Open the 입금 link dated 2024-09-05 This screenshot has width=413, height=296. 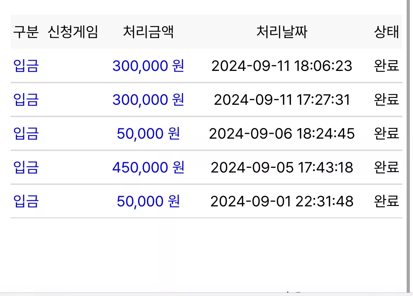[26, 167]
